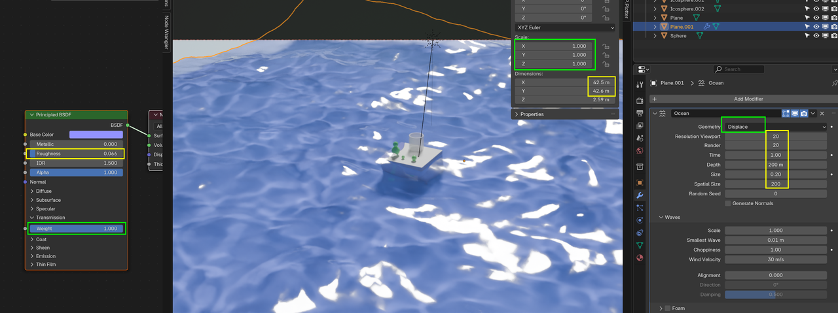Expand the Properties panel in sidebar
This screenshot has width=838, height=313.
click(517, 114)
